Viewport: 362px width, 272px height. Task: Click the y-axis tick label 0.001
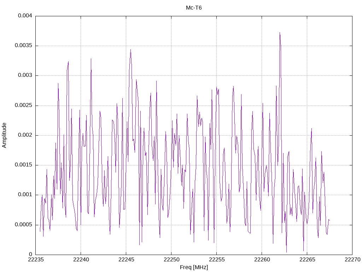25,195
